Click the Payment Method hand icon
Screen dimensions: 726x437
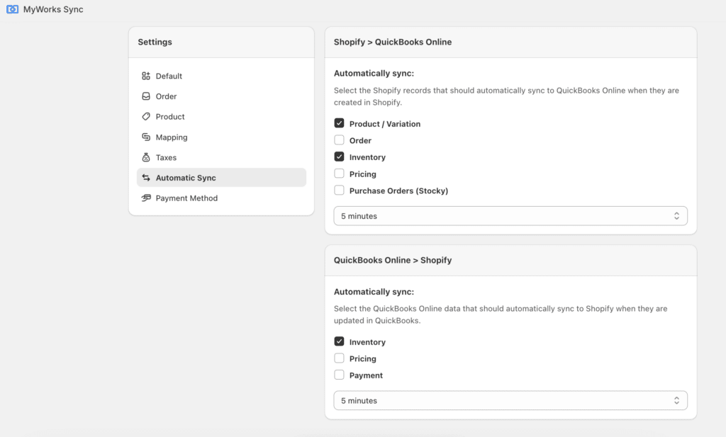(x=146, y=198)
